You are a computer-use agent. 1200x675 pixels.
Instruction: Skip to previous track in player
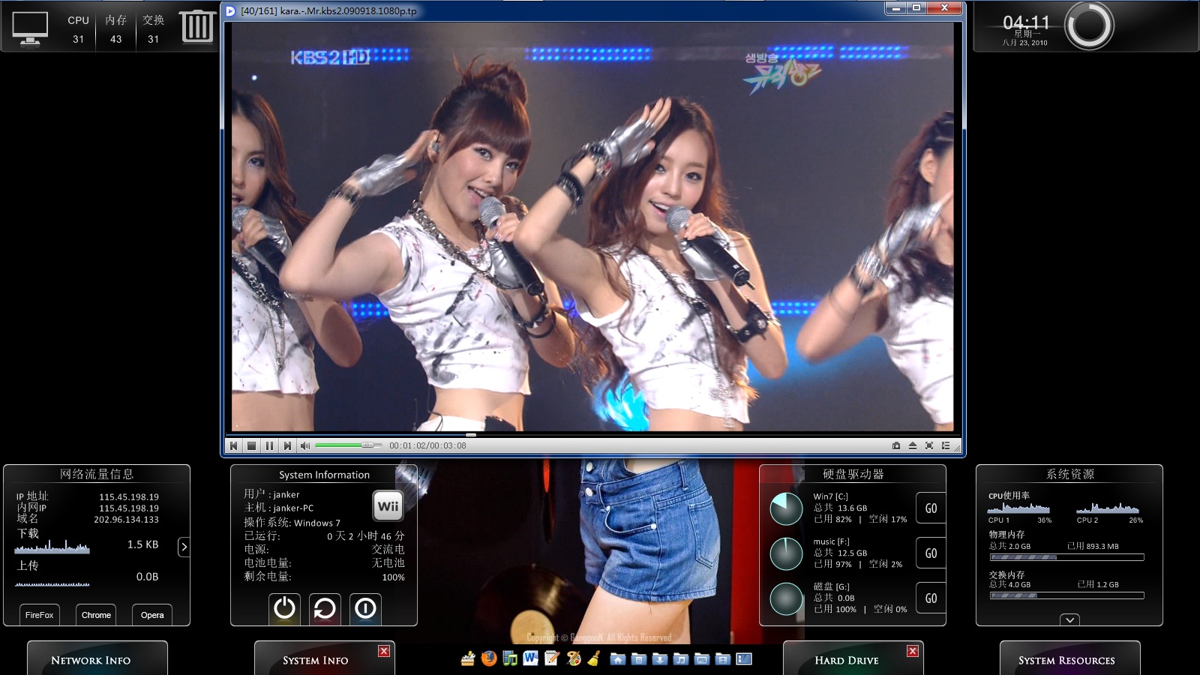tap(234, 445)
